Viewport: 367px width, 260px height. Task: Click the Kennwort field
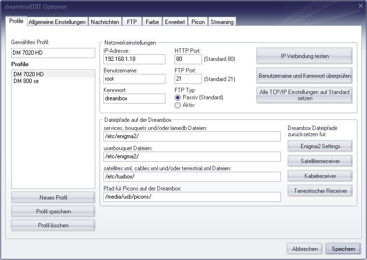134,98
